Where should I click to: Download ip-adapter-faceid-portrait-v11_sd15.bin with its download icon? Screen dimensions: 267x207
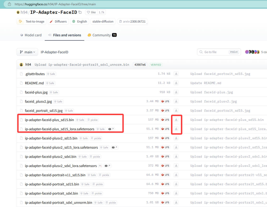pos(176,175)
